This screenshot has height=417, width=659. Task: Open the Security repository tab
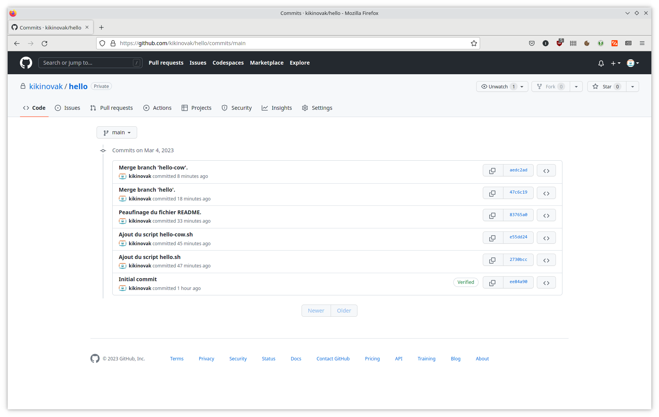coord(237,108)
